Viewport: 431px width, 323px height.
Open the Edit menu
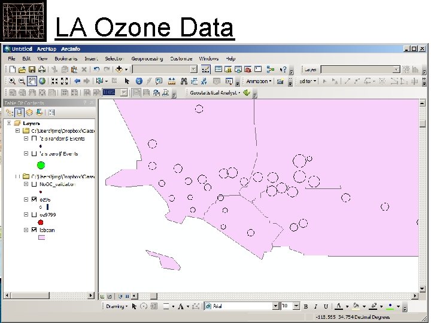click(26, 59)
